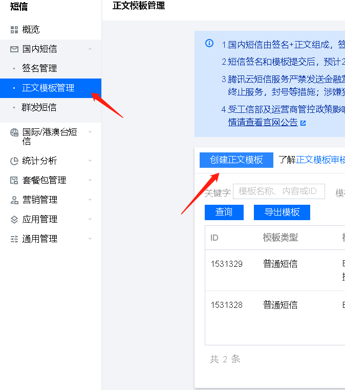Click the 创建正文模板 button
The image size is (345, 390).
pyautogui.click(x=236, y=160)
